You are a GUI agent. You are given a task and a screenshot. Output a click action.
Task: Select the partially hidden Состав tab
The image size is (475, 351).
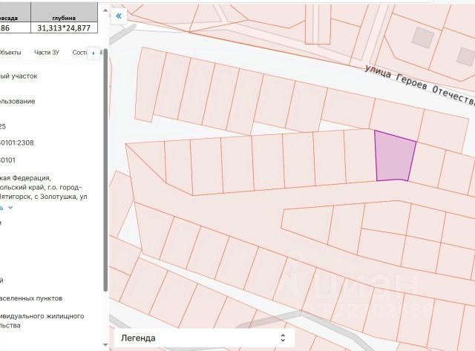(x=79, y=53)
